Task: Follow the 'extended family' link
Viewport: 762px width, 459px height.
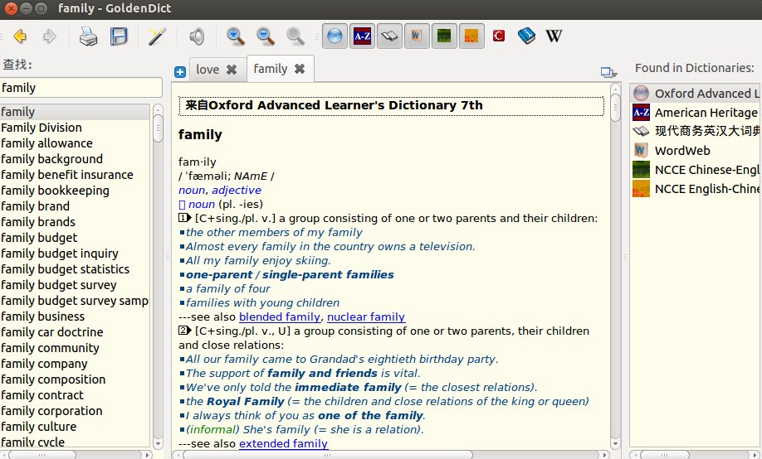Action: tap(283, 443)
